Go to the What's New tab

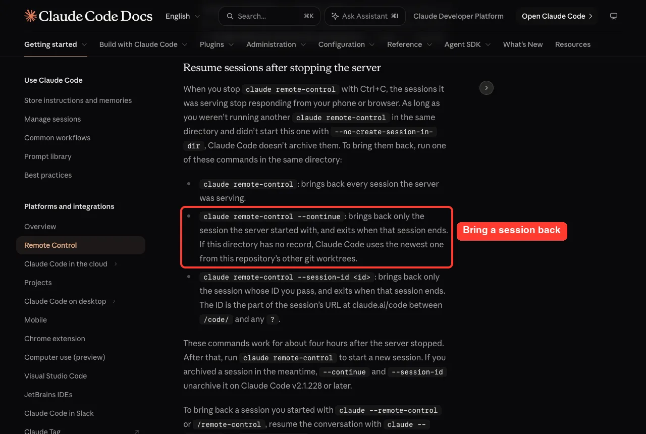click(x=523, y=44)
